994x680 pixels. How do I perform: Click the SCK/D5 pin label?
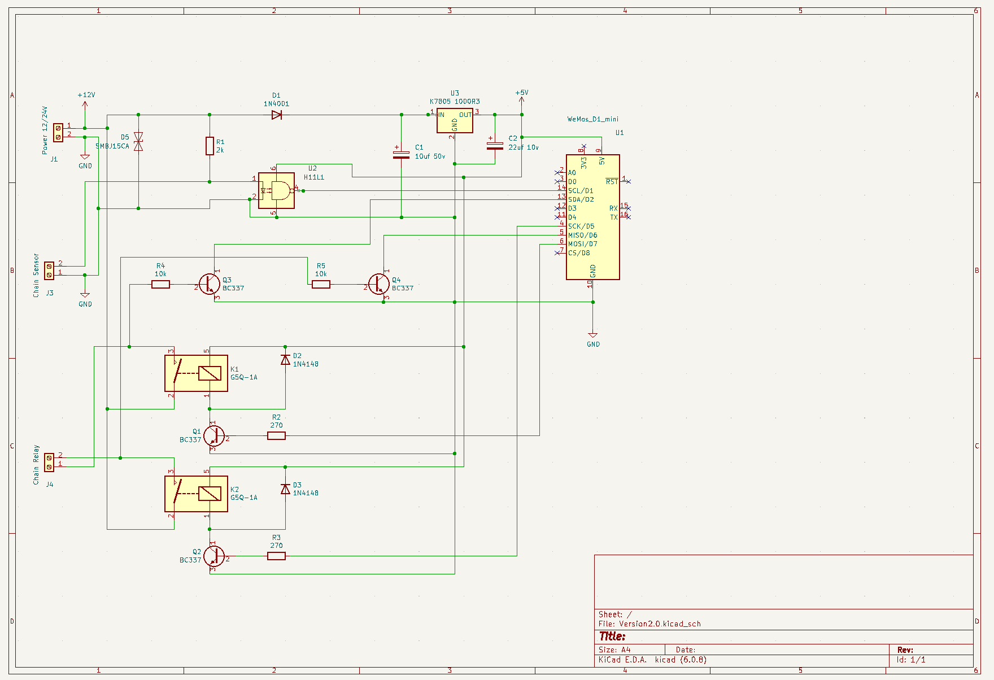[581, 226]
